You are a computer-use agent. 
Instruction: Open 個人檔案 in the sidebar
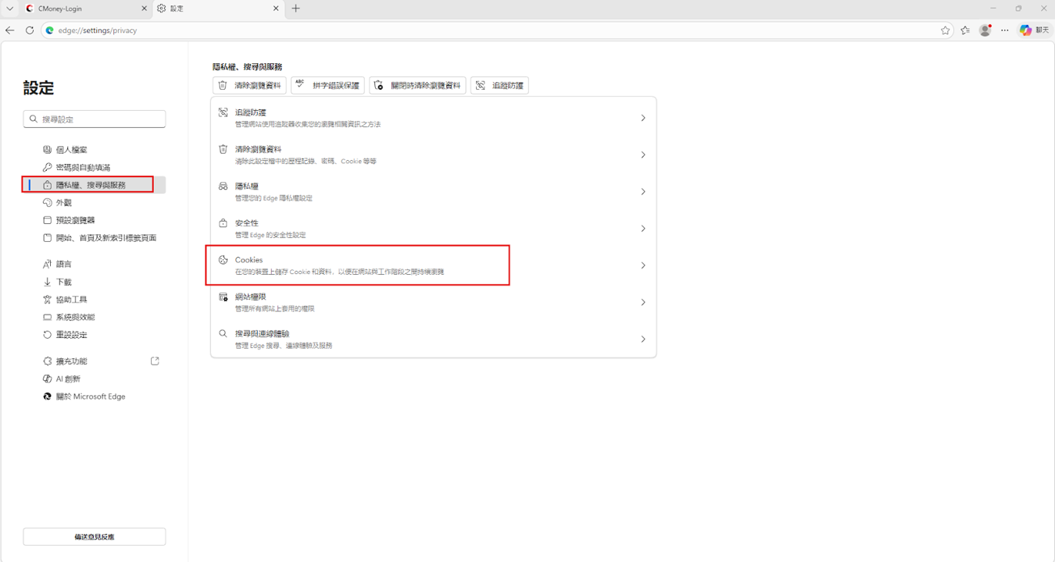tap(94, 150)
